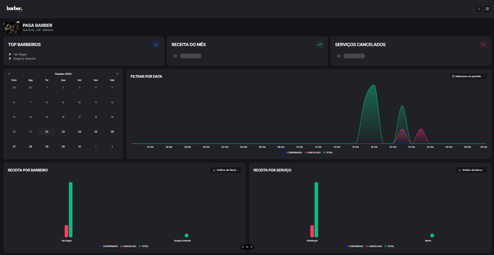Toggle the theme contrast icon in floating toolbar
494x255 pixels.
pyautogui.click(x=247, y=247)
